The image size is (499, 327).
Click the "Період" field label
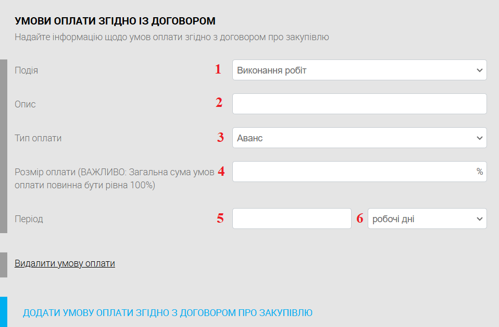point(29,219)
